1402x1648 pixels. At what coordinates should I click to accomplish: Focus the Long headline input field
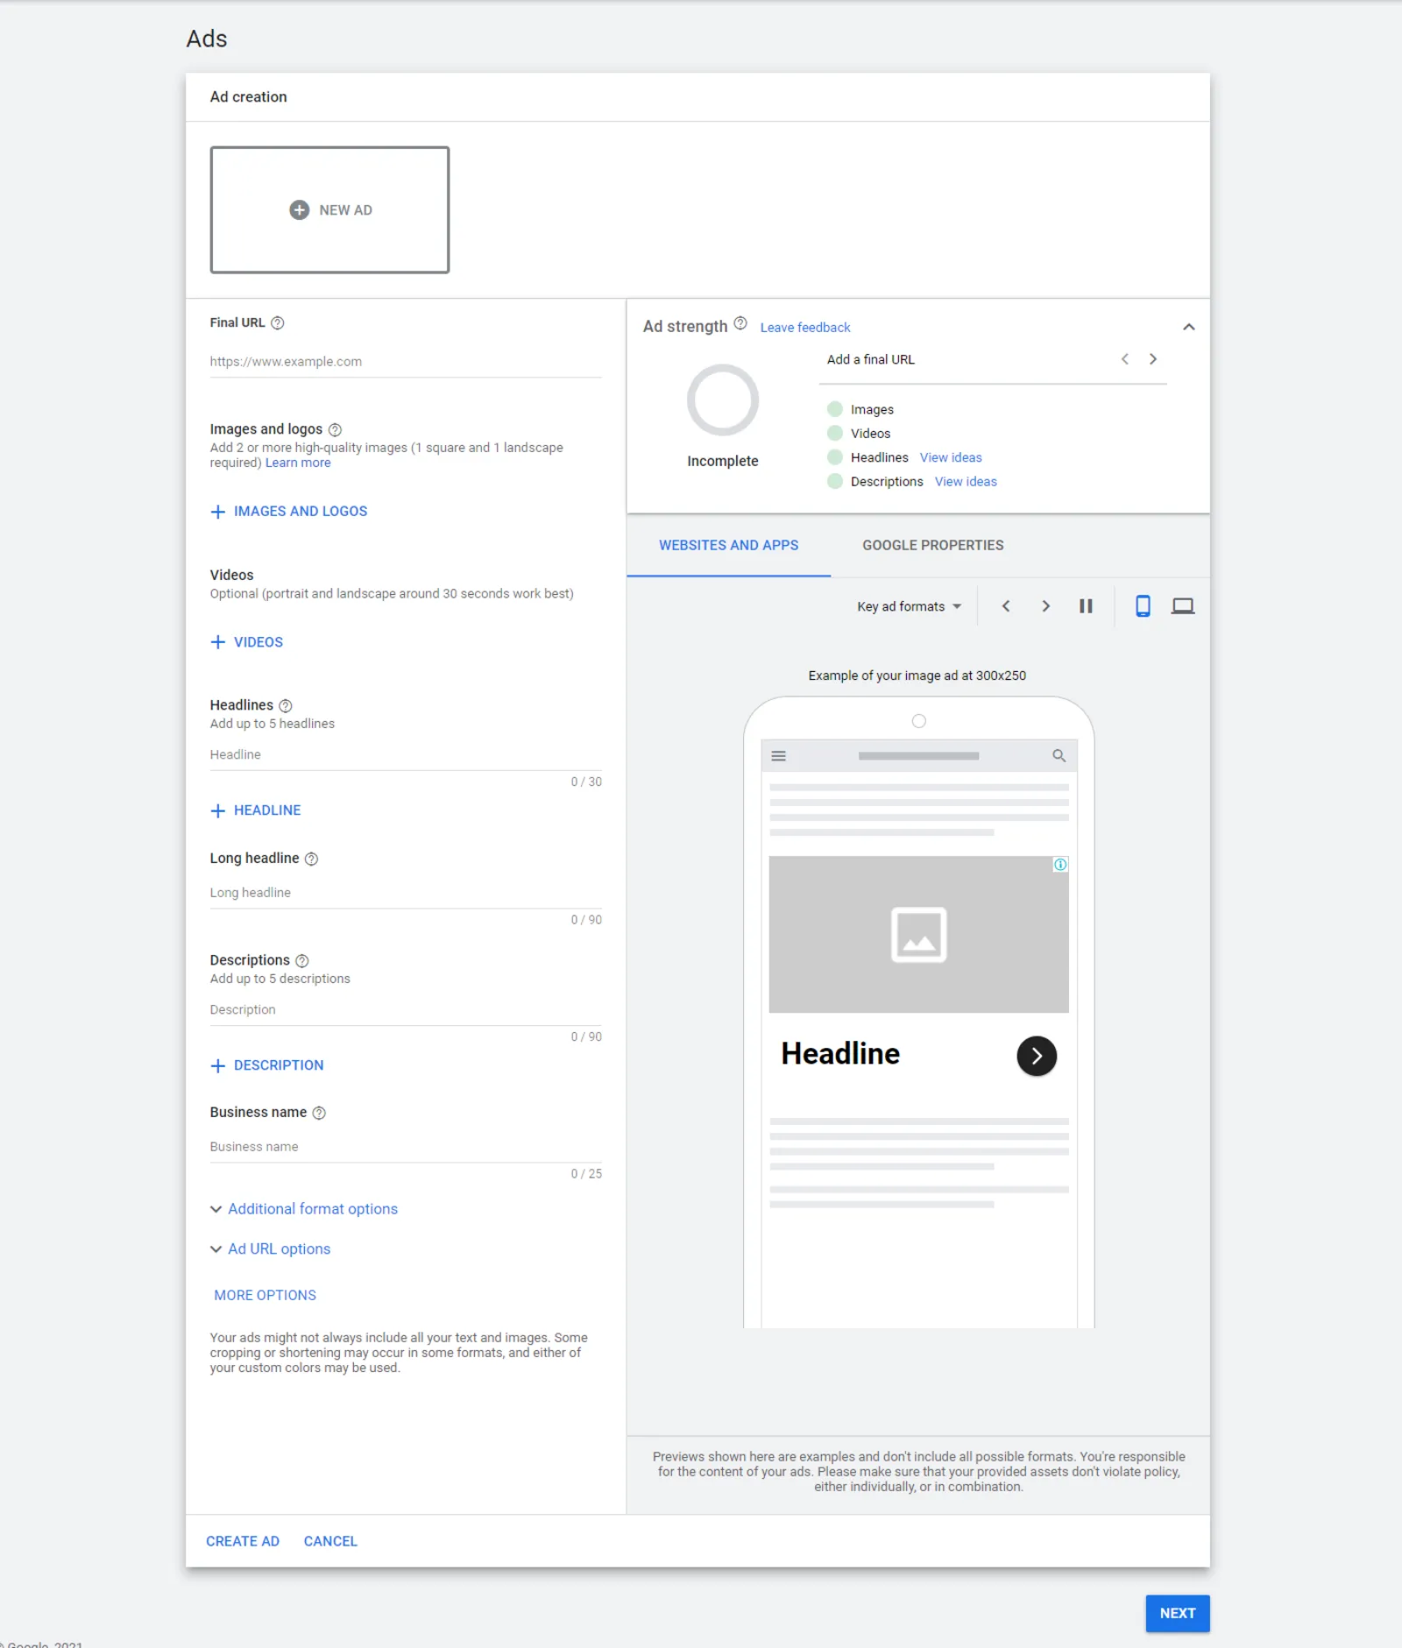[x=406, y=893]
